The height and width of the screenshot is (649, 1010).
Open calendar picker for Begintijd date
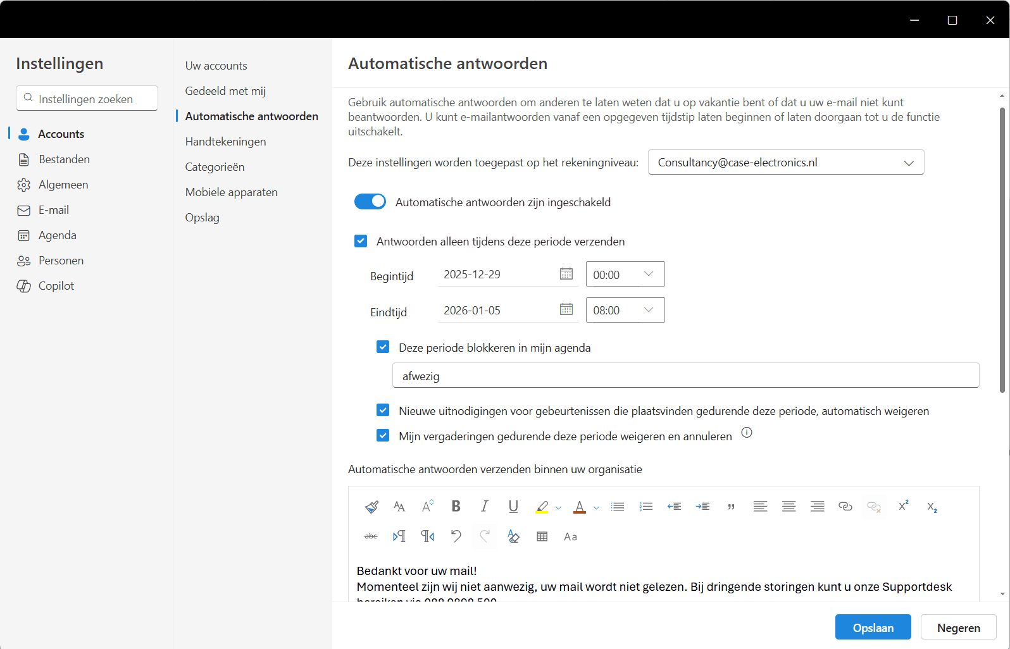tap(566, 274)
